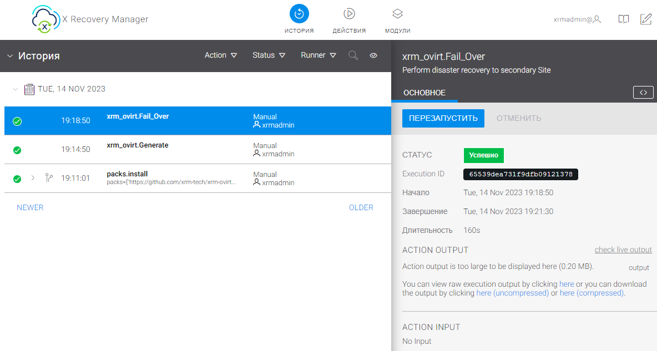The height and width of the screenshot is (351, 657).
Task: Click the edit pencil icon in header
Action: [x=645, y=19]
